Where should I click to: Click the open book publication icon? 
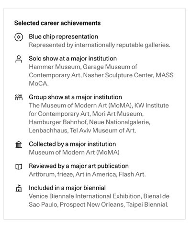coord(19,167)
